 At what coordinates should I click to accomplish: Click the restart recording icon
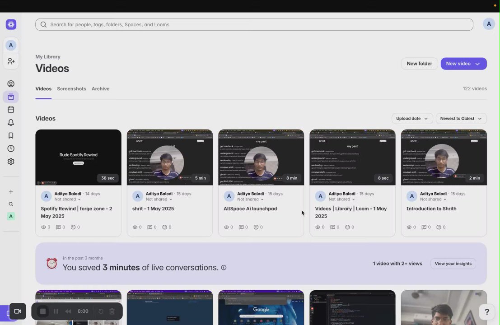coord(101,311)
